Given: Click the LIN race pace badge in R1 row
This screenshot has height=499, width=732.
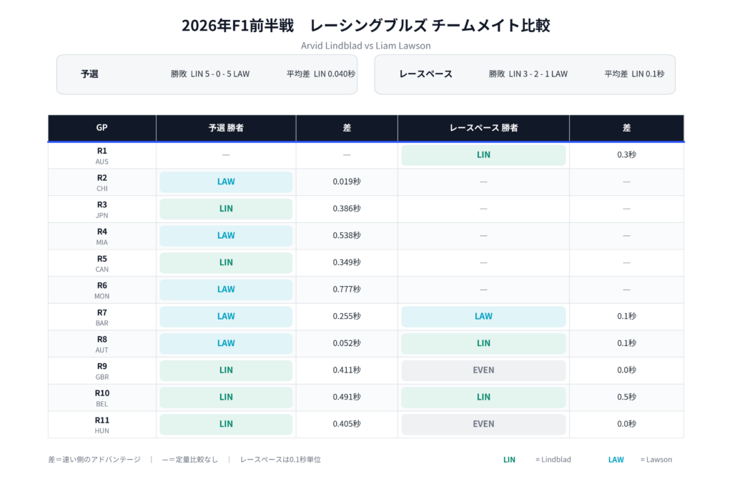Looking at the screenshot, I should (x=484, y=155).
